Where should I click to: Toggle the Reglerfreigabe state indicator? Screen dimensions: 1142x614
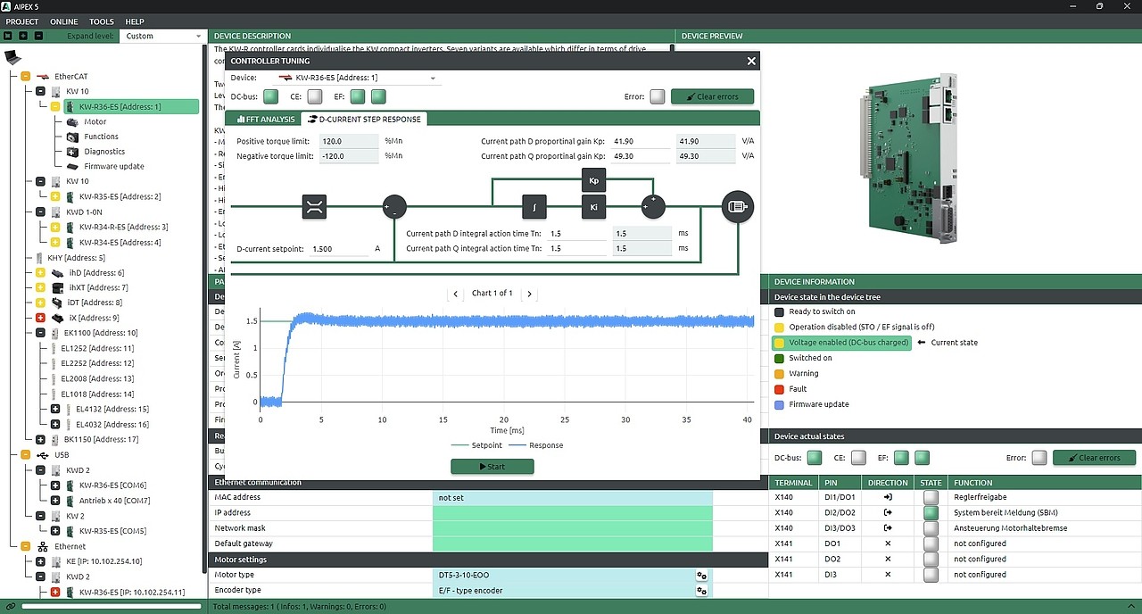pyautogui.click(x=931, y=497)
